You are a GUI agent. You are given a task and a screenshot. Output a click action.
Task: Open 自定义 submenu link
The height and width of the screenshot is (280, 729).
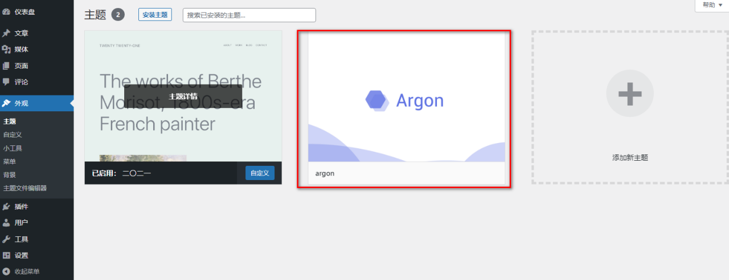[x=13, y=135]
